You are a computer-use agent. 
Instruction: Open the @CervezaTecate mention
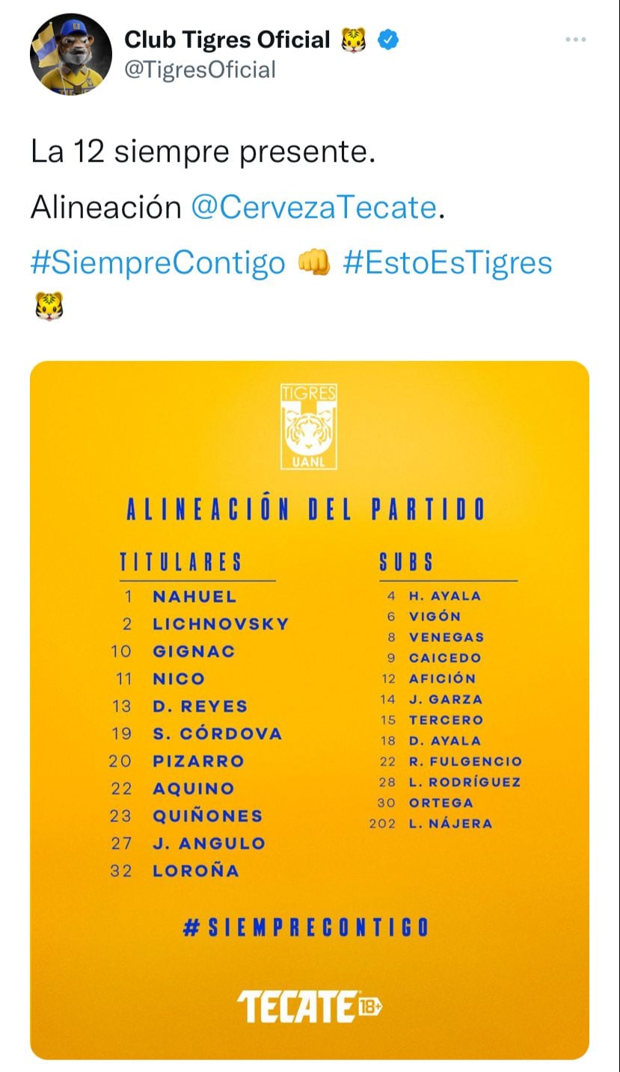[x=313, y=207]
